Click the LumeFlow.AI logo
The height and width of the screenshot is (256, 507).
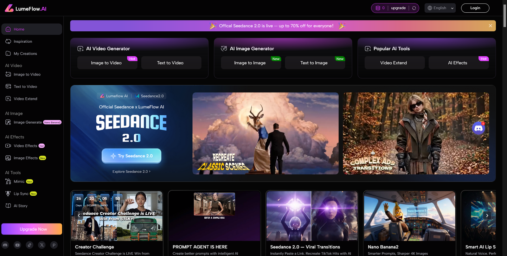[26, 9]
